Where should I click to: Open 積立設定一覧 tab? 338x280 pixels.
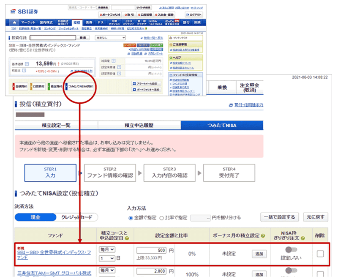(56, 125)
